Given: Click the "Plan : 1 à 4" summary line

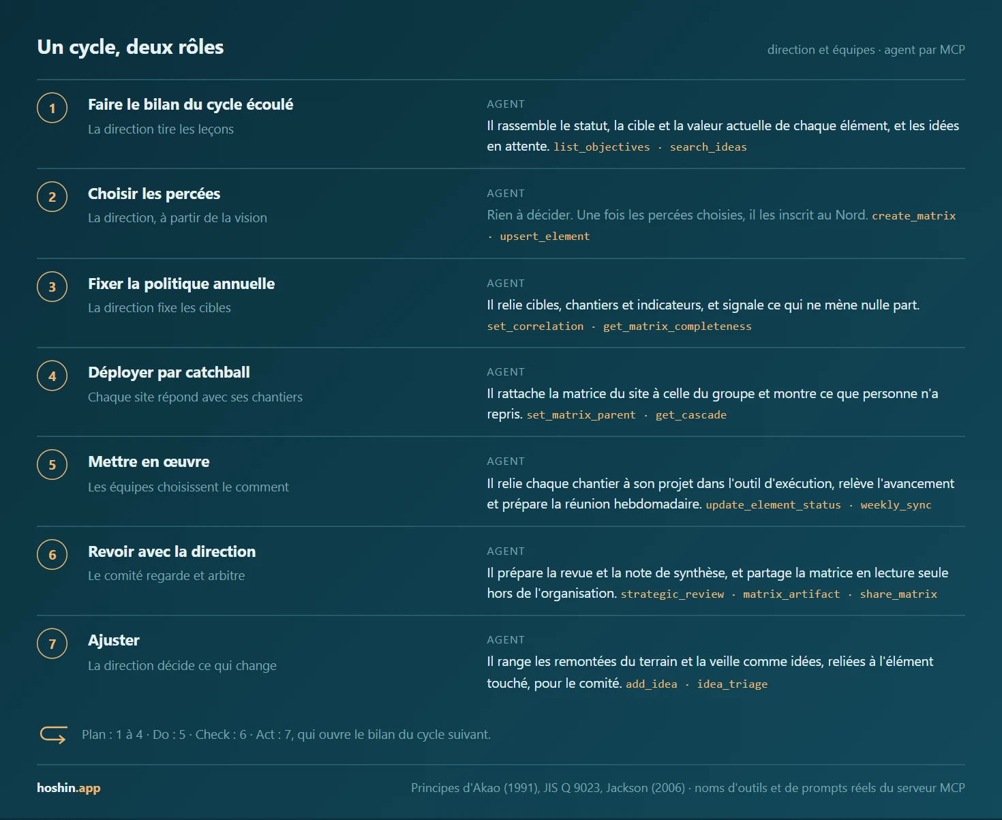Looking at the screenshot, I should click(286, 735).
